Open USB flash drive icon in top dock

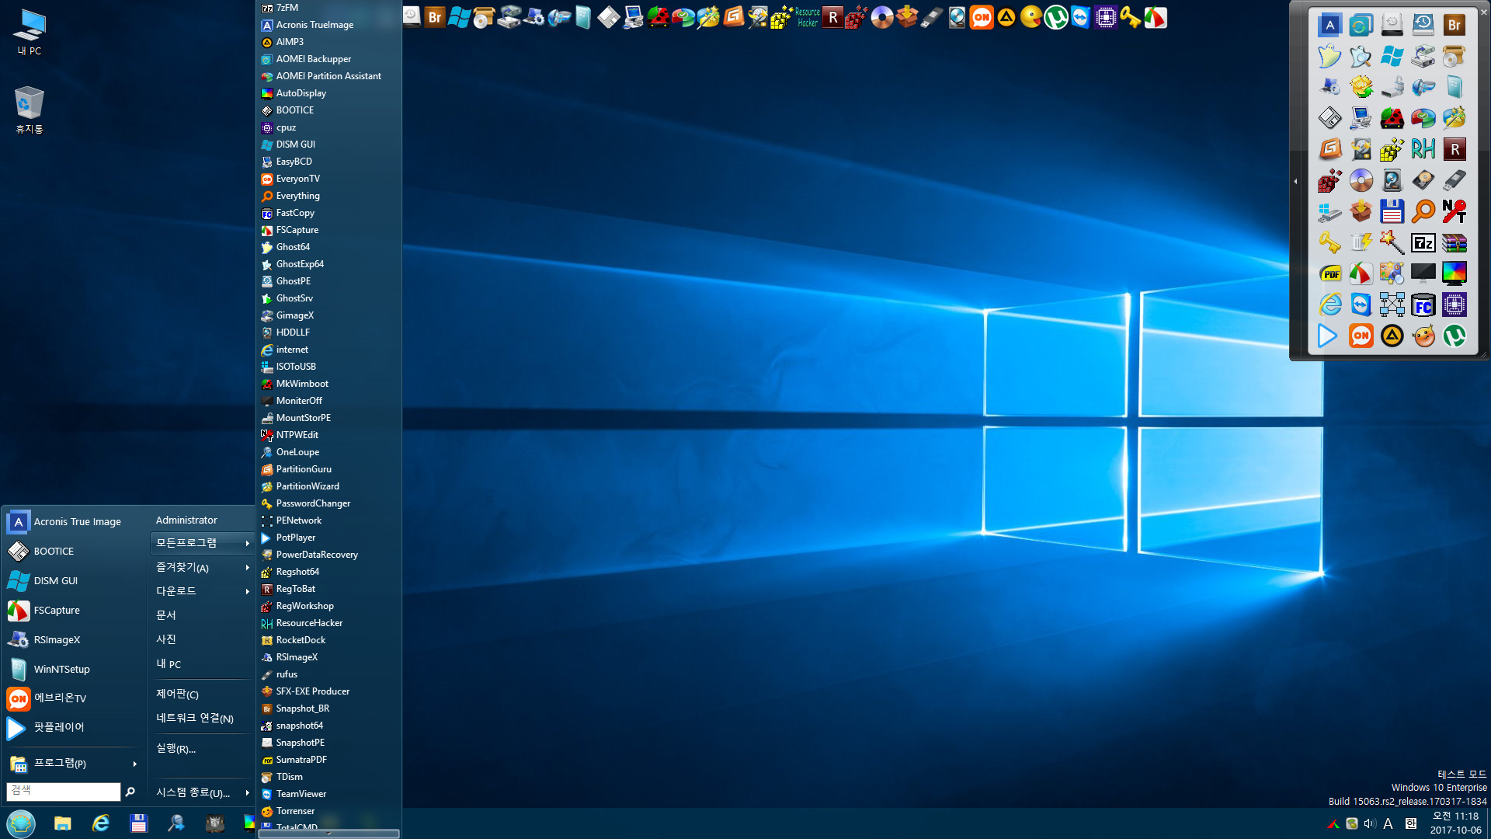pyautogui.click(x=932, y=17)
